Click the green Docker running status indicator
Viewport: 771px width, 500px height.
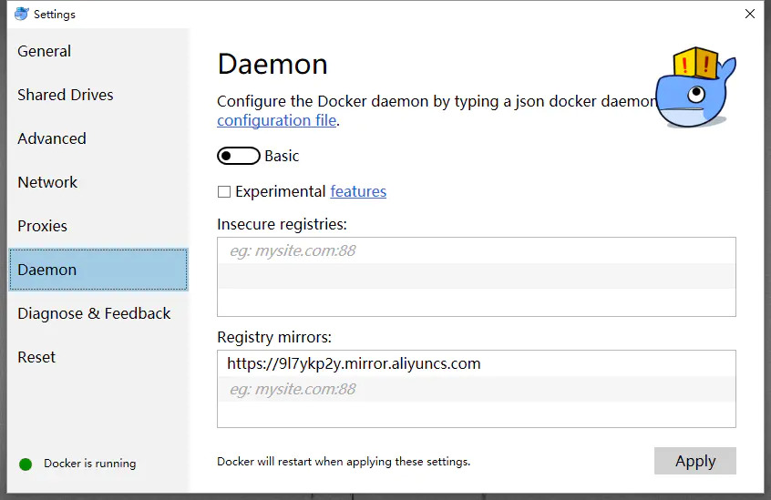click(x=26, y=464)
